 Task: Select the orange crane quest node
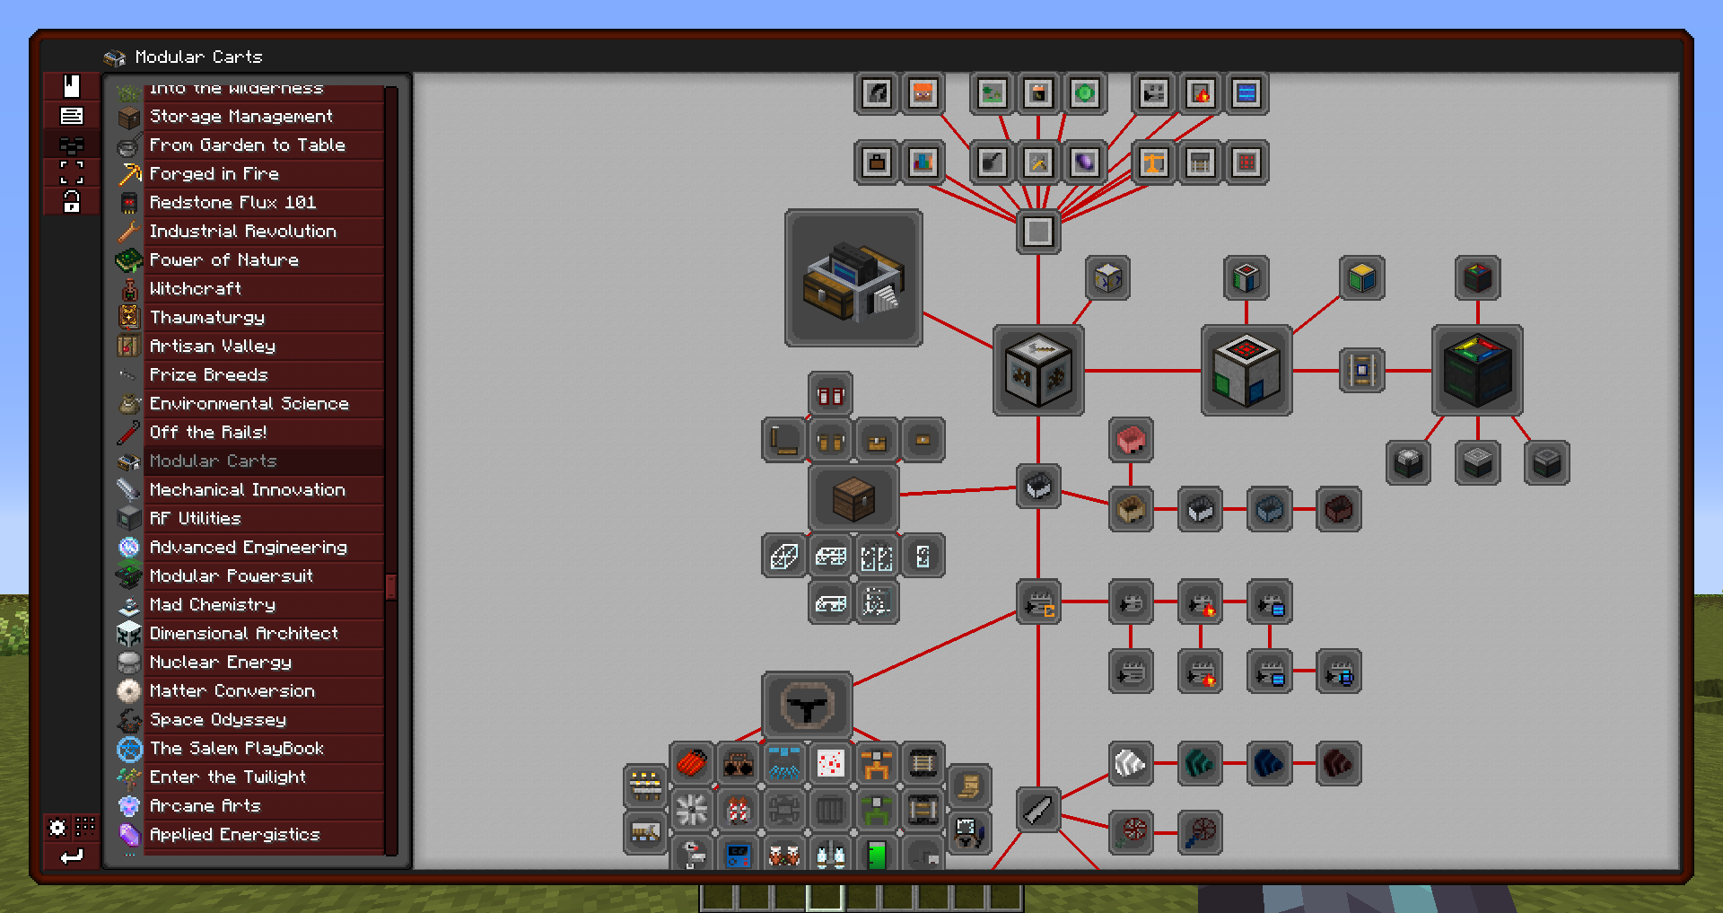[1154, 162]
